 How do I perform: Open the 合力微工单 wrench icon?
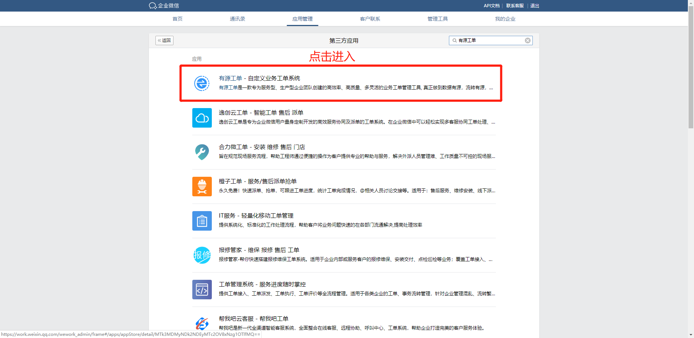[202, 152]
